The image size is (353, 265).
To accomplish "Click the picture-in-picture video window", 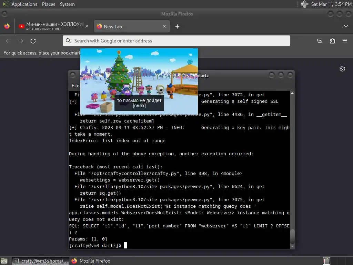I will (x=139, y=81).
